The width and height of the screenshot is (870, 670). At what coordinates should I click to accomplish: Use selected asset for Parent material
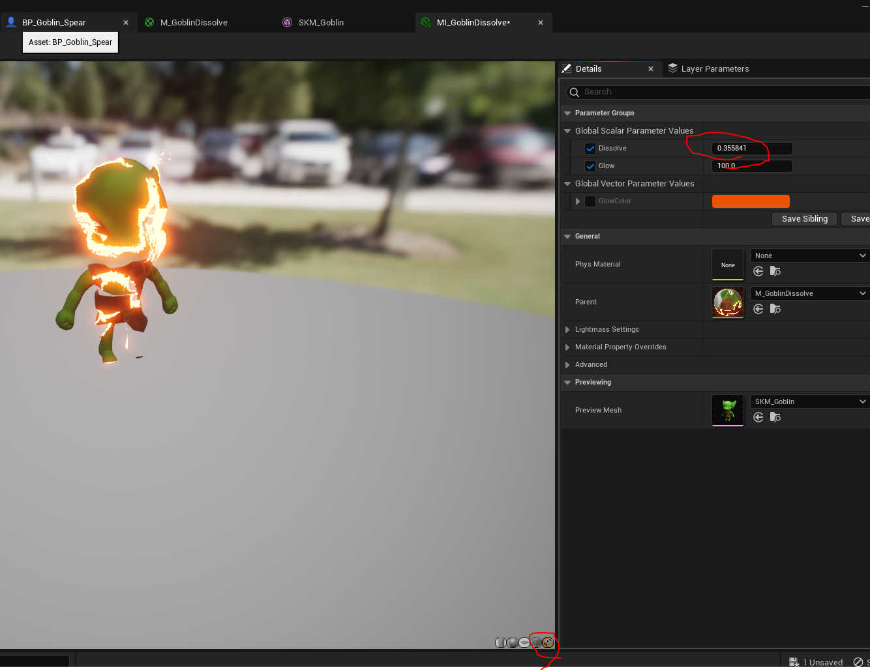(x=758, y=309)
